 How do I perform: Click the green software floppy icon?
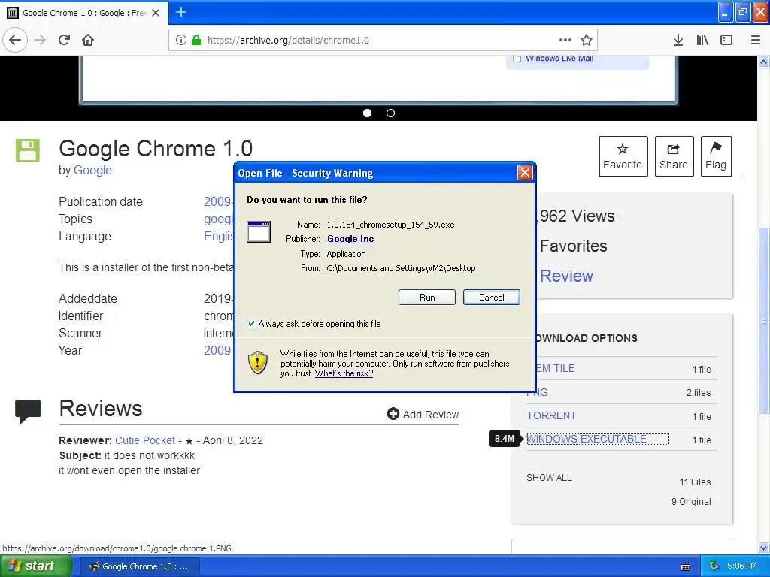click(28, 150)
